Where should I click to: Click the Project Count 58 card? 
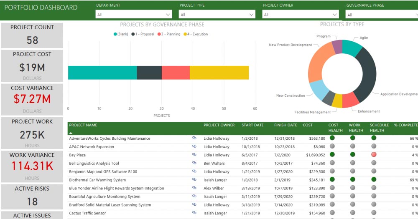click(x=32, y=35)
